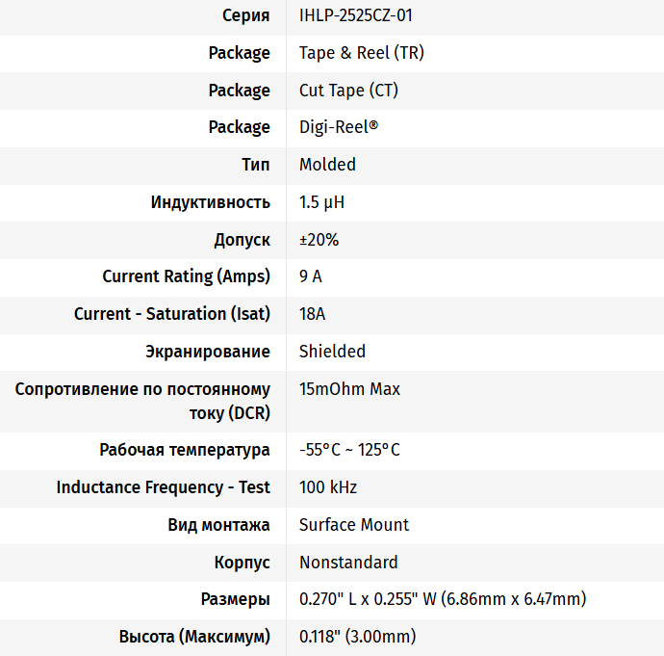This screenshot has height=656, width=664.
Task: Click the 15mOhm Max resistance value
Action: [x=349, y=389]
